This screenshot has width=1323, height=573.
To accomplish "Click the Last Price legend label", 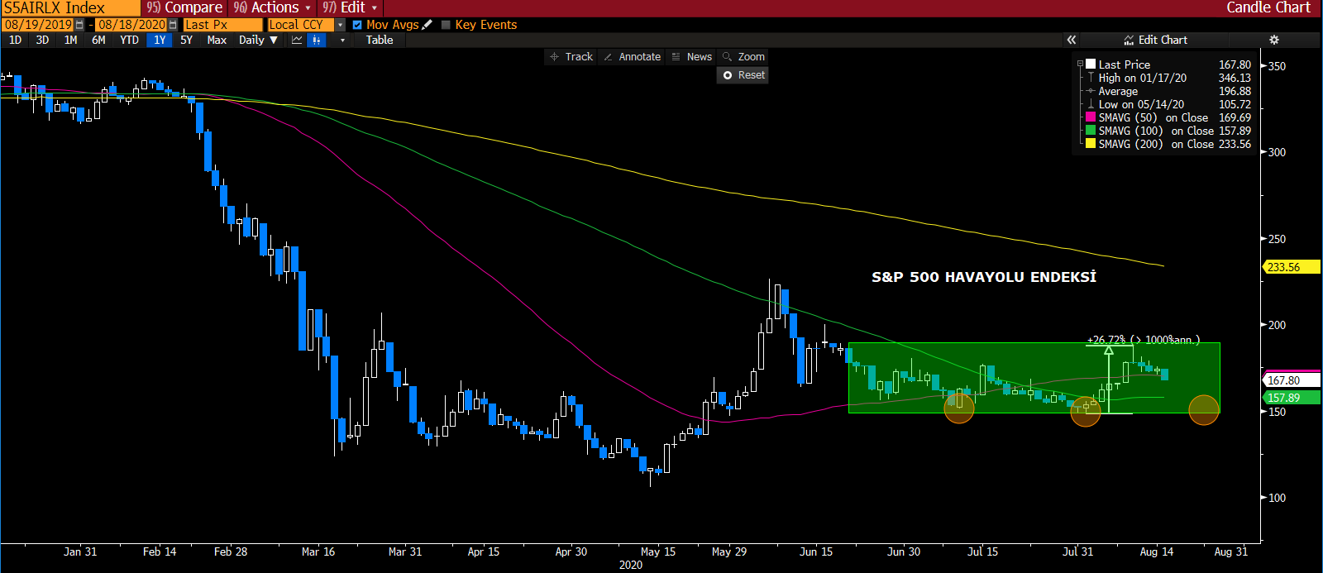I will click(x=1125, y=64).
